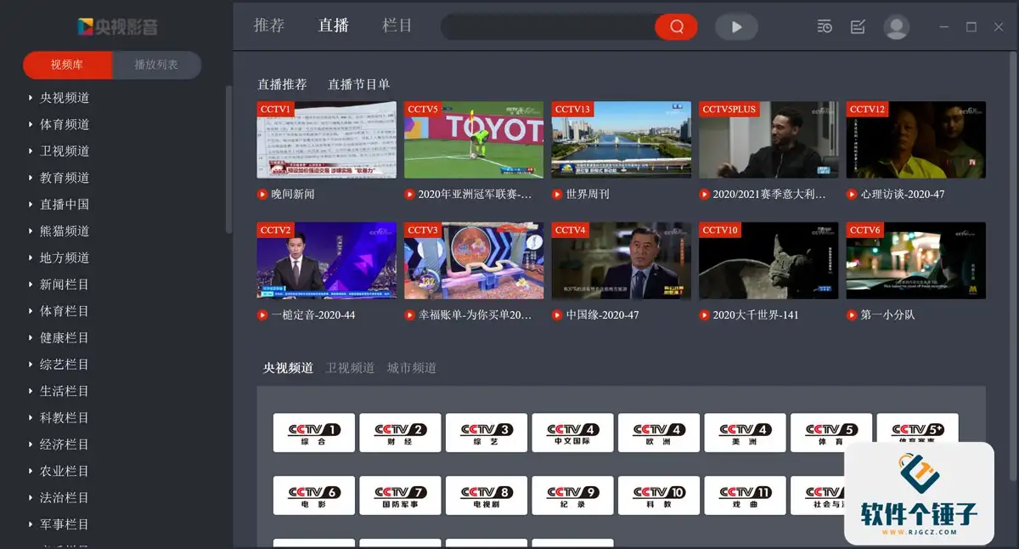Open the watch history list icon

pyautogui.click(x=825, y=26)
